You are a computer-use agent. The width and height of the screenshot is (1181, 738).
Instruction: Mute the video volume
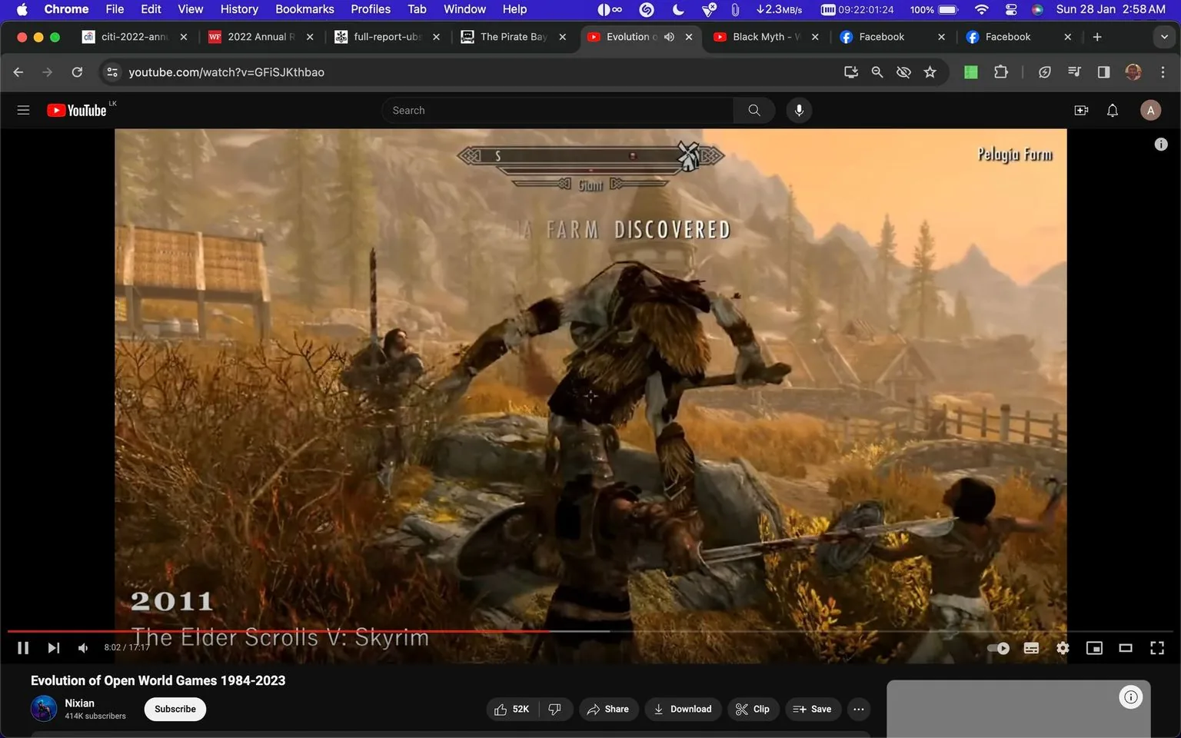[82, 647]
